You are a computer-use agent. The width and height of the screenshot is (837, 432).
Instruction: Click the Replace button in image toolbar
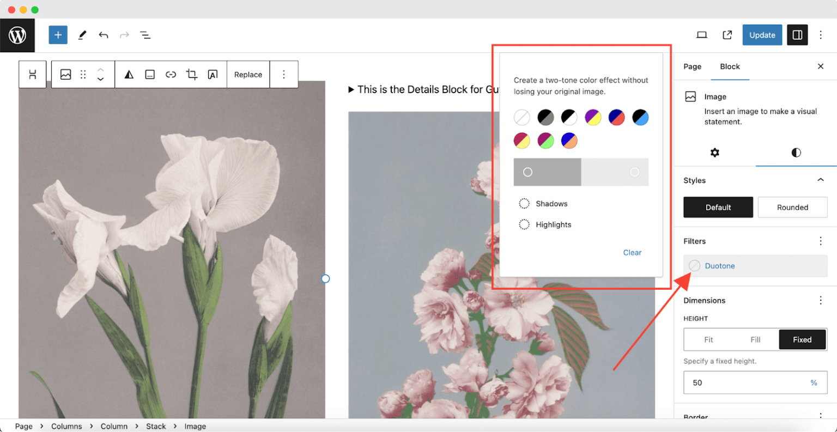tap(248, 74)
